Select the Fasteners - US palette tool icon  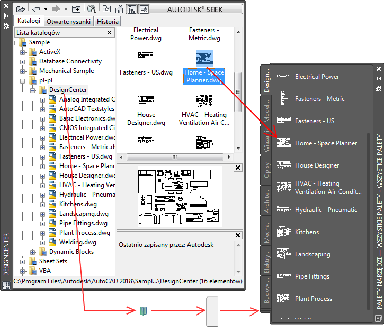284,121
